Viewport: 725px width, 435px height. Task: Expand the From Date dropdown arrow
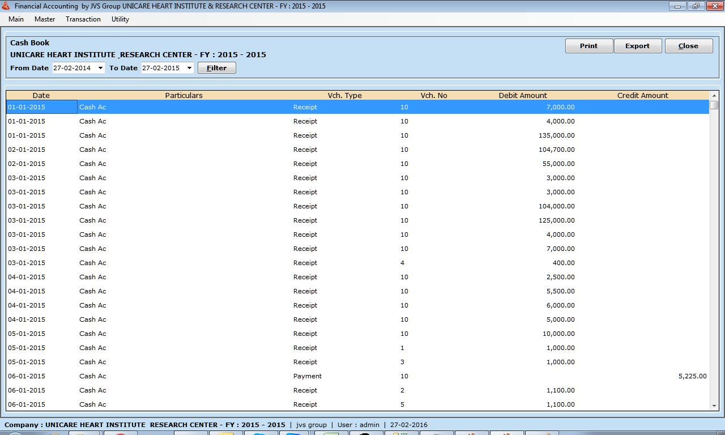click(101, 68)
